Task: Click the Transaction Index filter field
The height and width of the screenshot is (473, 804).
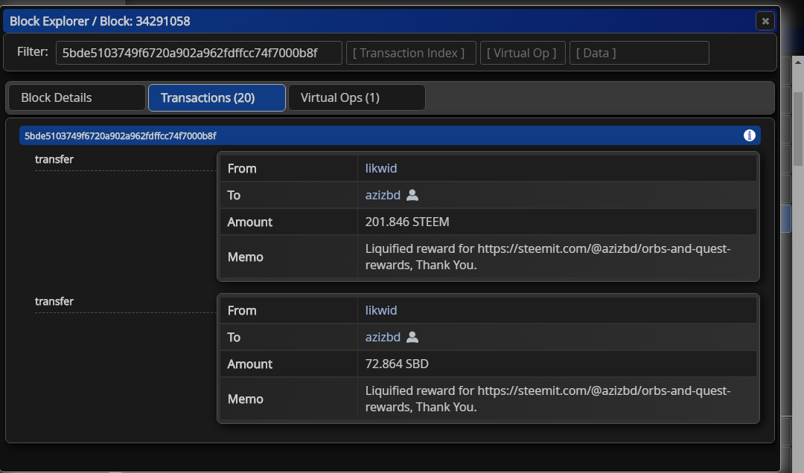Action: (x=411, y=53)
